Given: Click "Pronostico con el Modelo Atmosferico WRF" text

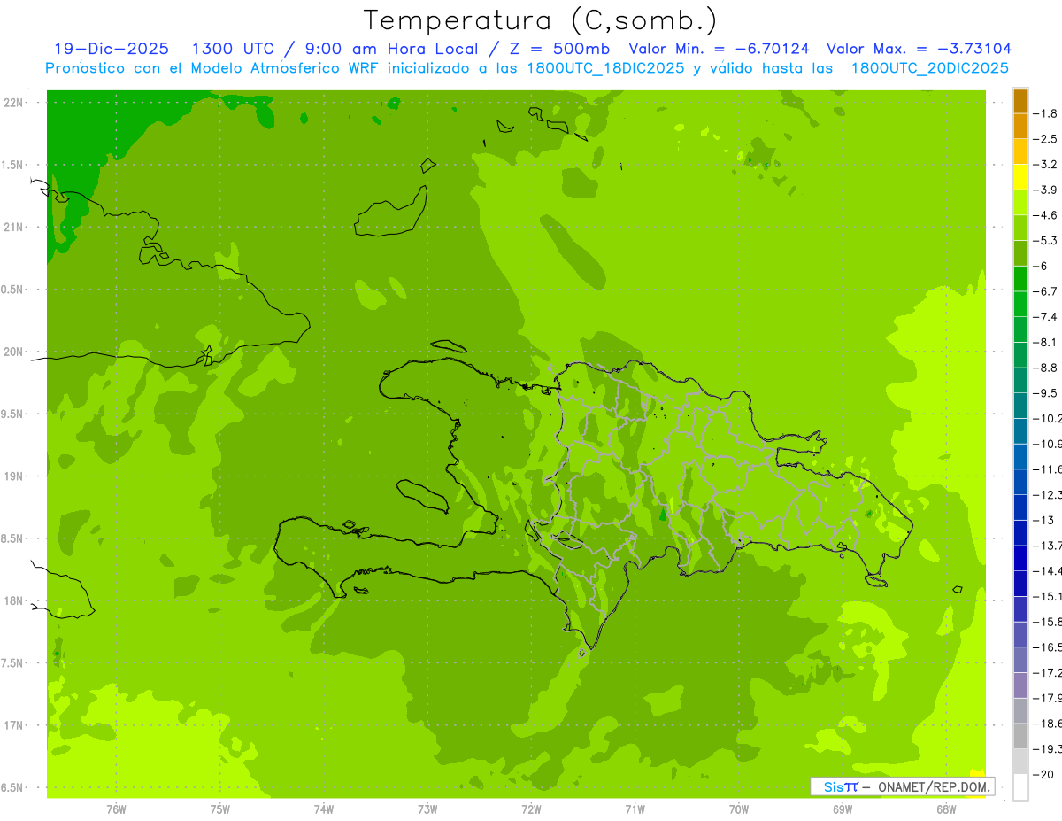Looking at the screenshot, I should click(x=212, y=68).
